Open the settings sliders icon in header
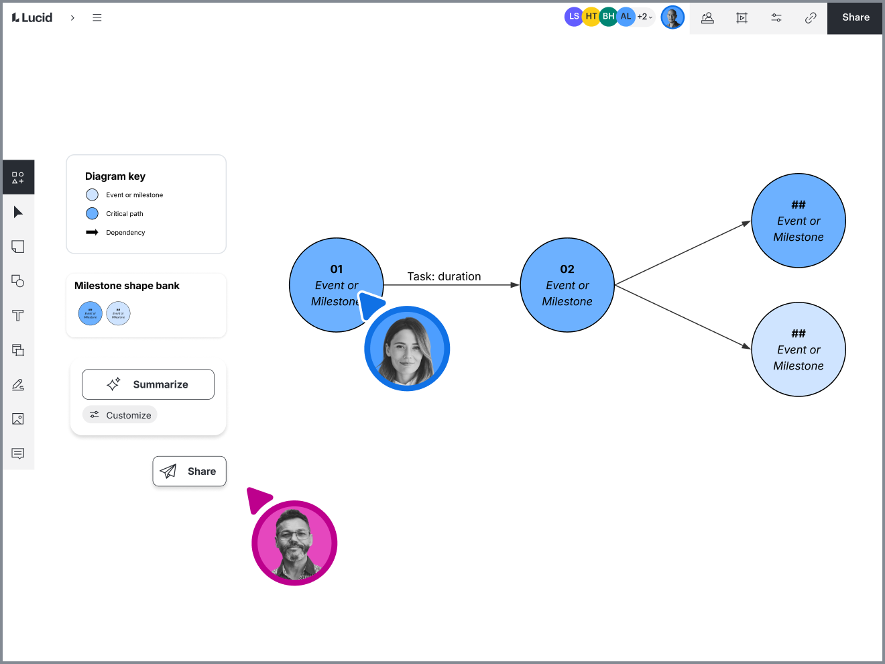Screen dimensions: 885x664 [776, 17]
